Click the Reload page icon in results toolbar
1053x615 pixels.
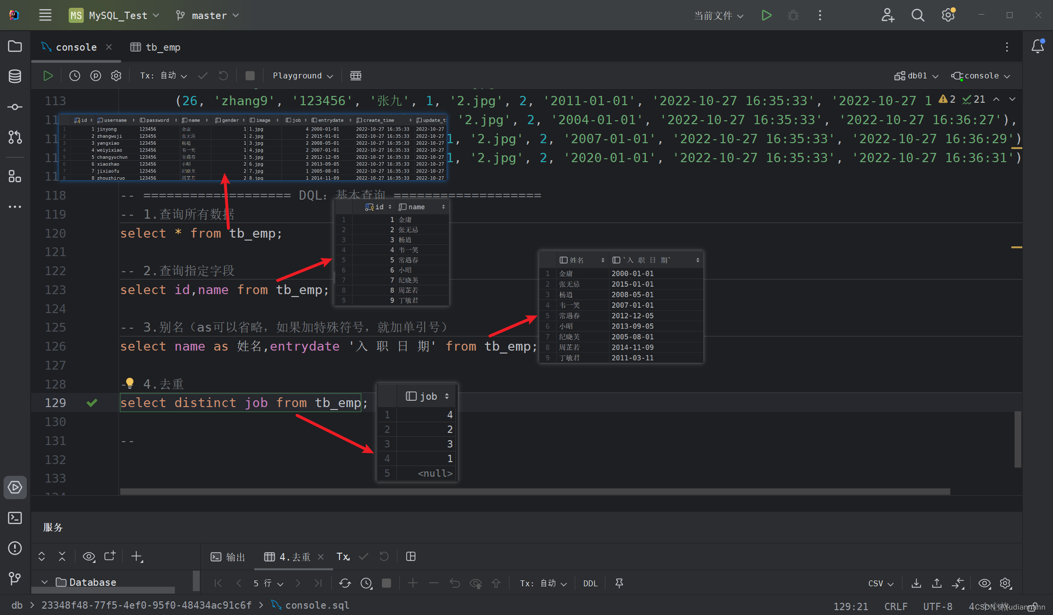click(x=345, y=583)
